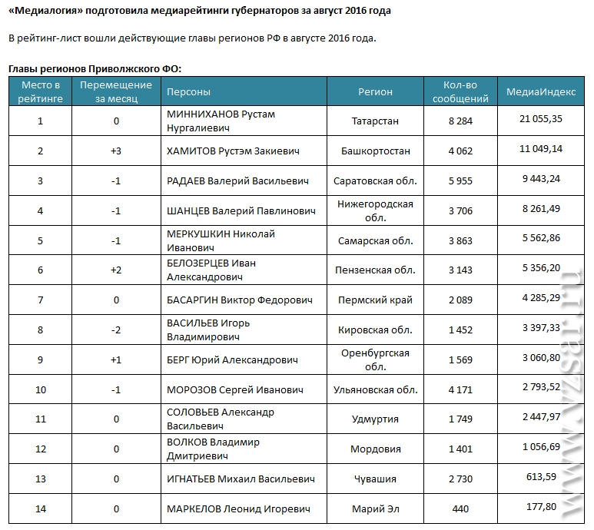The height and width of the screenshot is (530, 594).
Task: Select the name БАСАРГИН Виктор Федорович
Action: (x=240, y=300)
